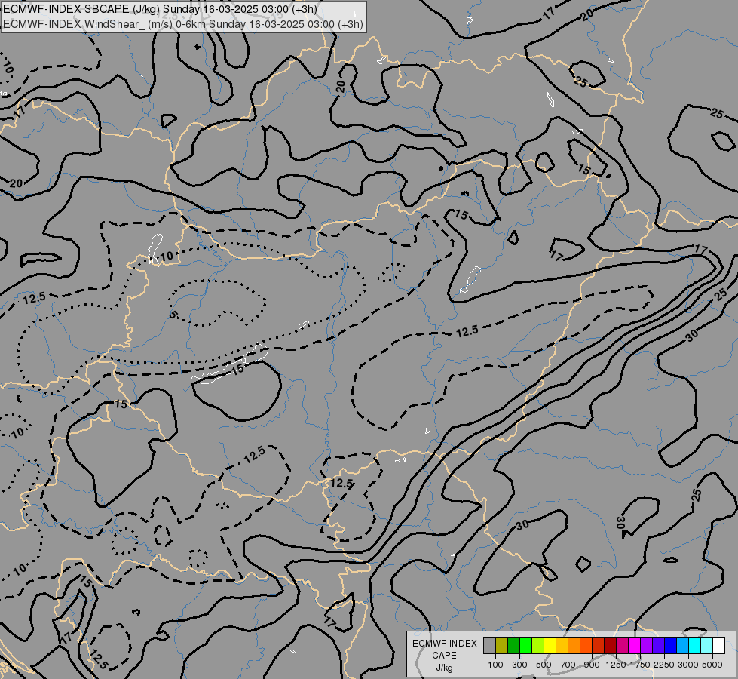Image resolution: width=738 pixels, height=679 pixels.
Task: Click the 3000 legend value
Action: pyautogui.click(x=688, y=665)
